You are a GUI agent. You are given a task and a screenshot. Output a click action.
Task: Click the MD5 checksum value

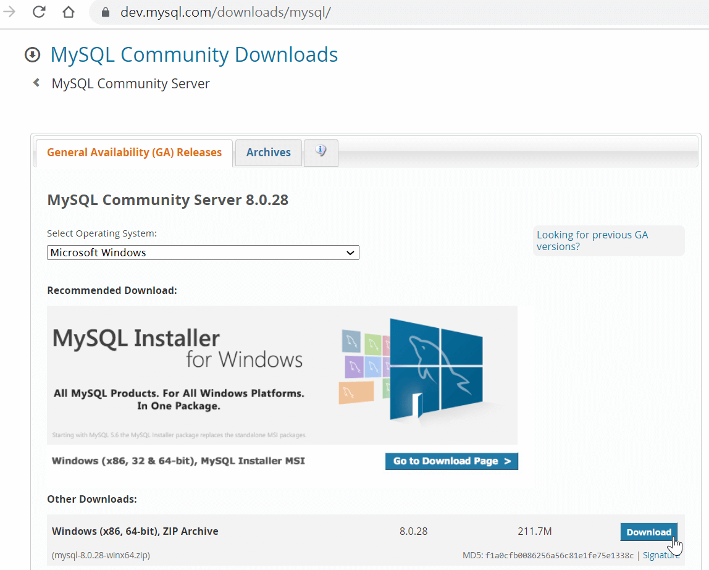pos(560,556)
